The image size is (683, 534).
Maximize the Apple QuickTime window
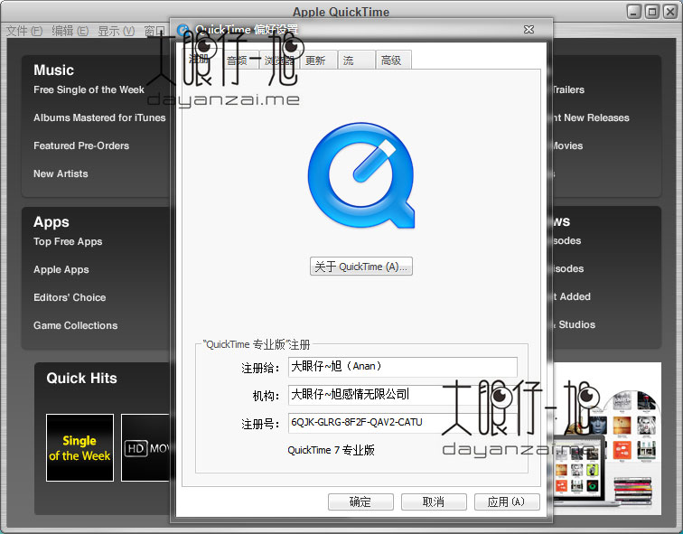click(652, 12)
